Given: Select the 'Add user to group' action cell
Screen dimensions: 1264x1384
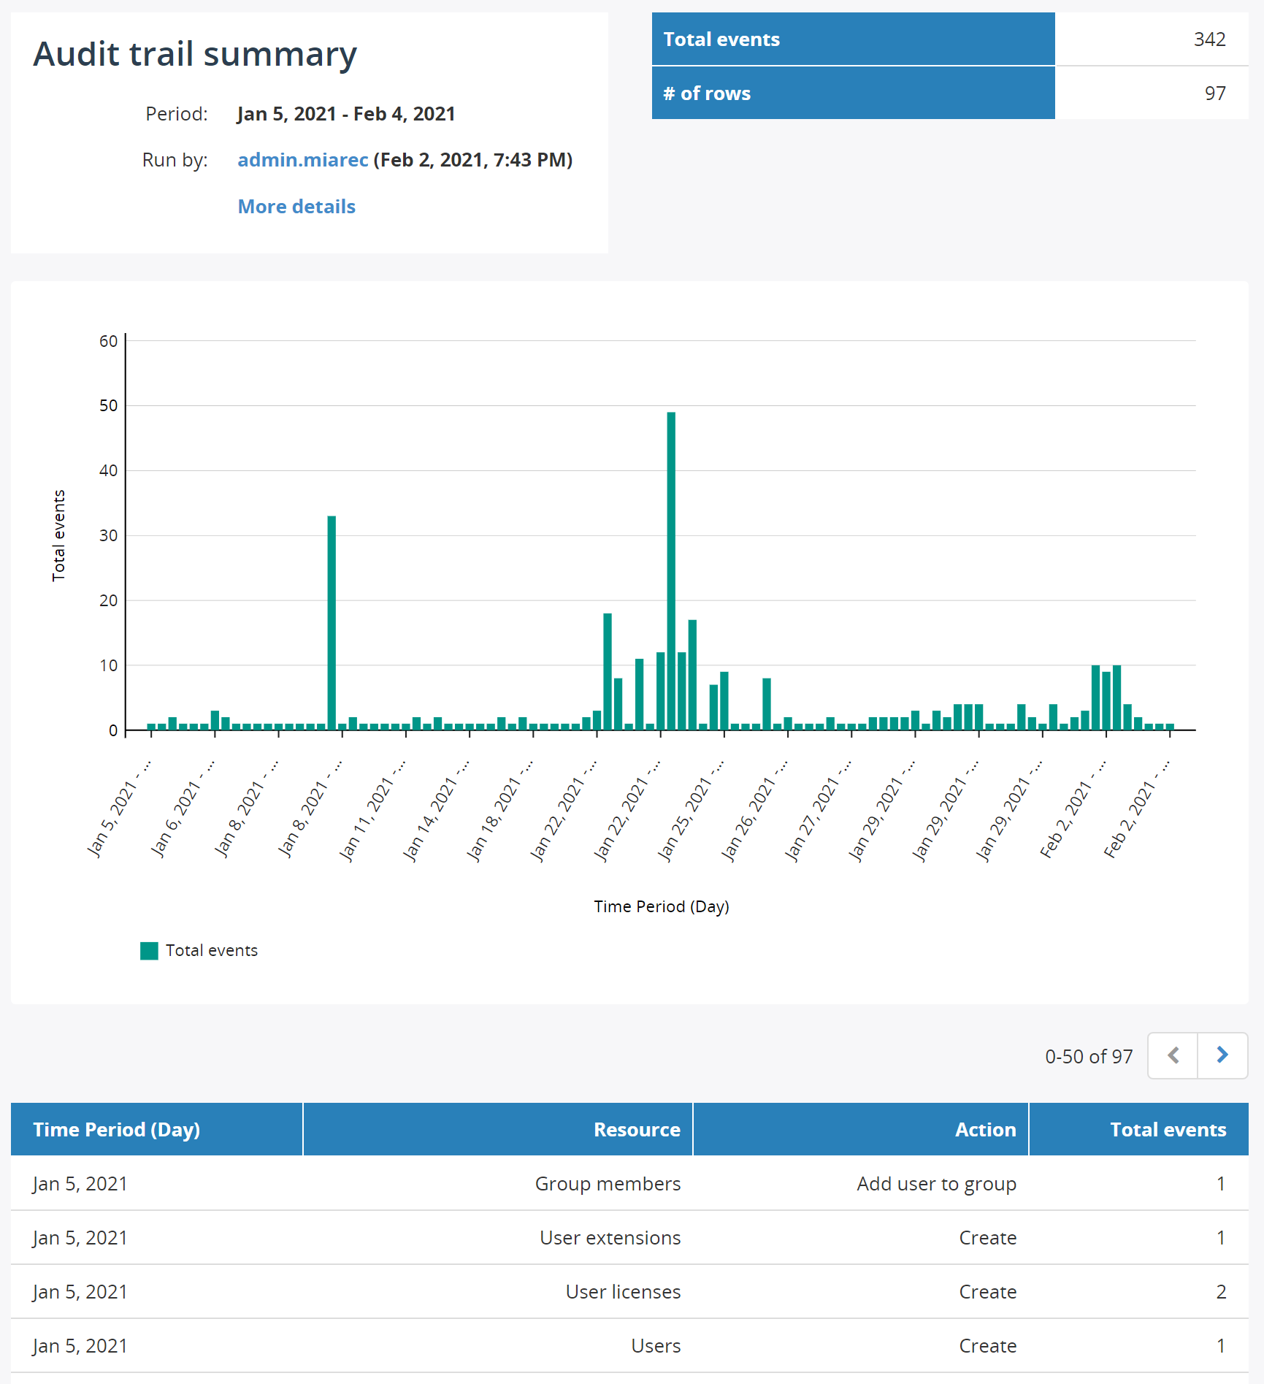Looking at the screenshot, I should point(936,1183).
